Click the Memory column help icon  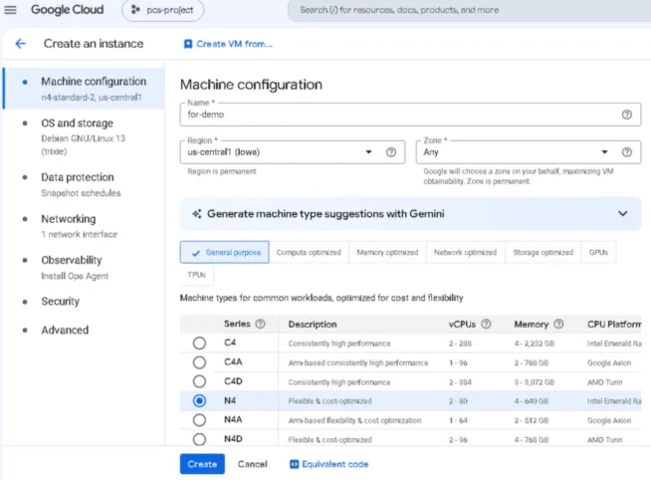point(558,324)
